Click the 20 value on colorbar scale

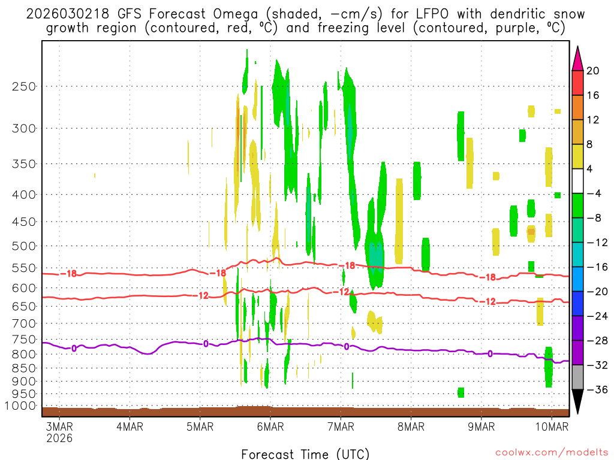593,71
